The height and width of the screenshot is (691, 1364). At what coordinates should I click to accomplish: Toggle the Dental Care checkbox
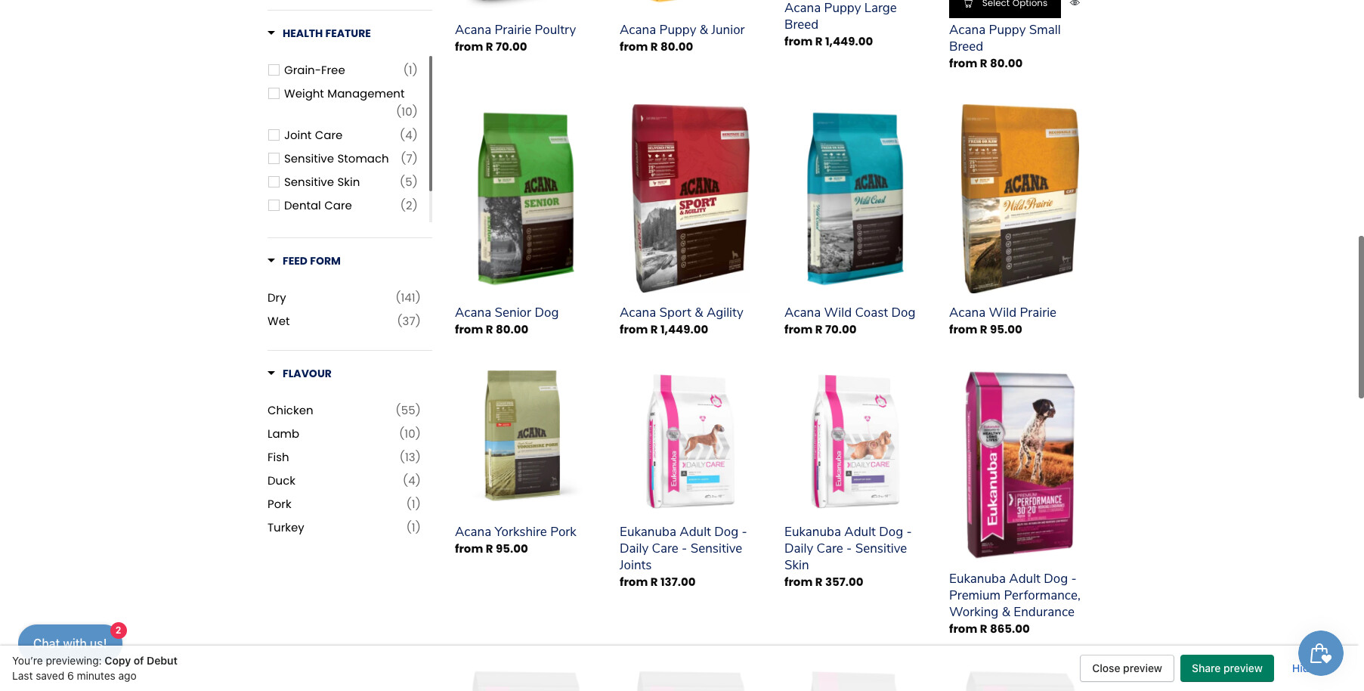(x=274, y=206)
